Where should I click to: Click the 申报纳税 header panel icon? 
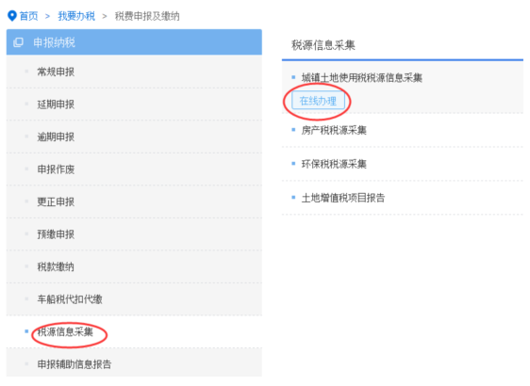point(18,42)
